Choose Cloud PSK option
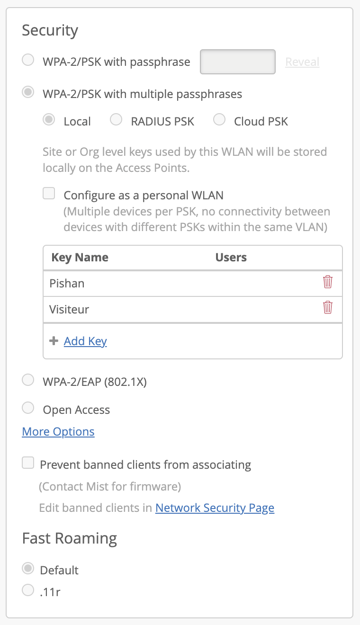The image size is (360, 625). click(x=219, y=120)
